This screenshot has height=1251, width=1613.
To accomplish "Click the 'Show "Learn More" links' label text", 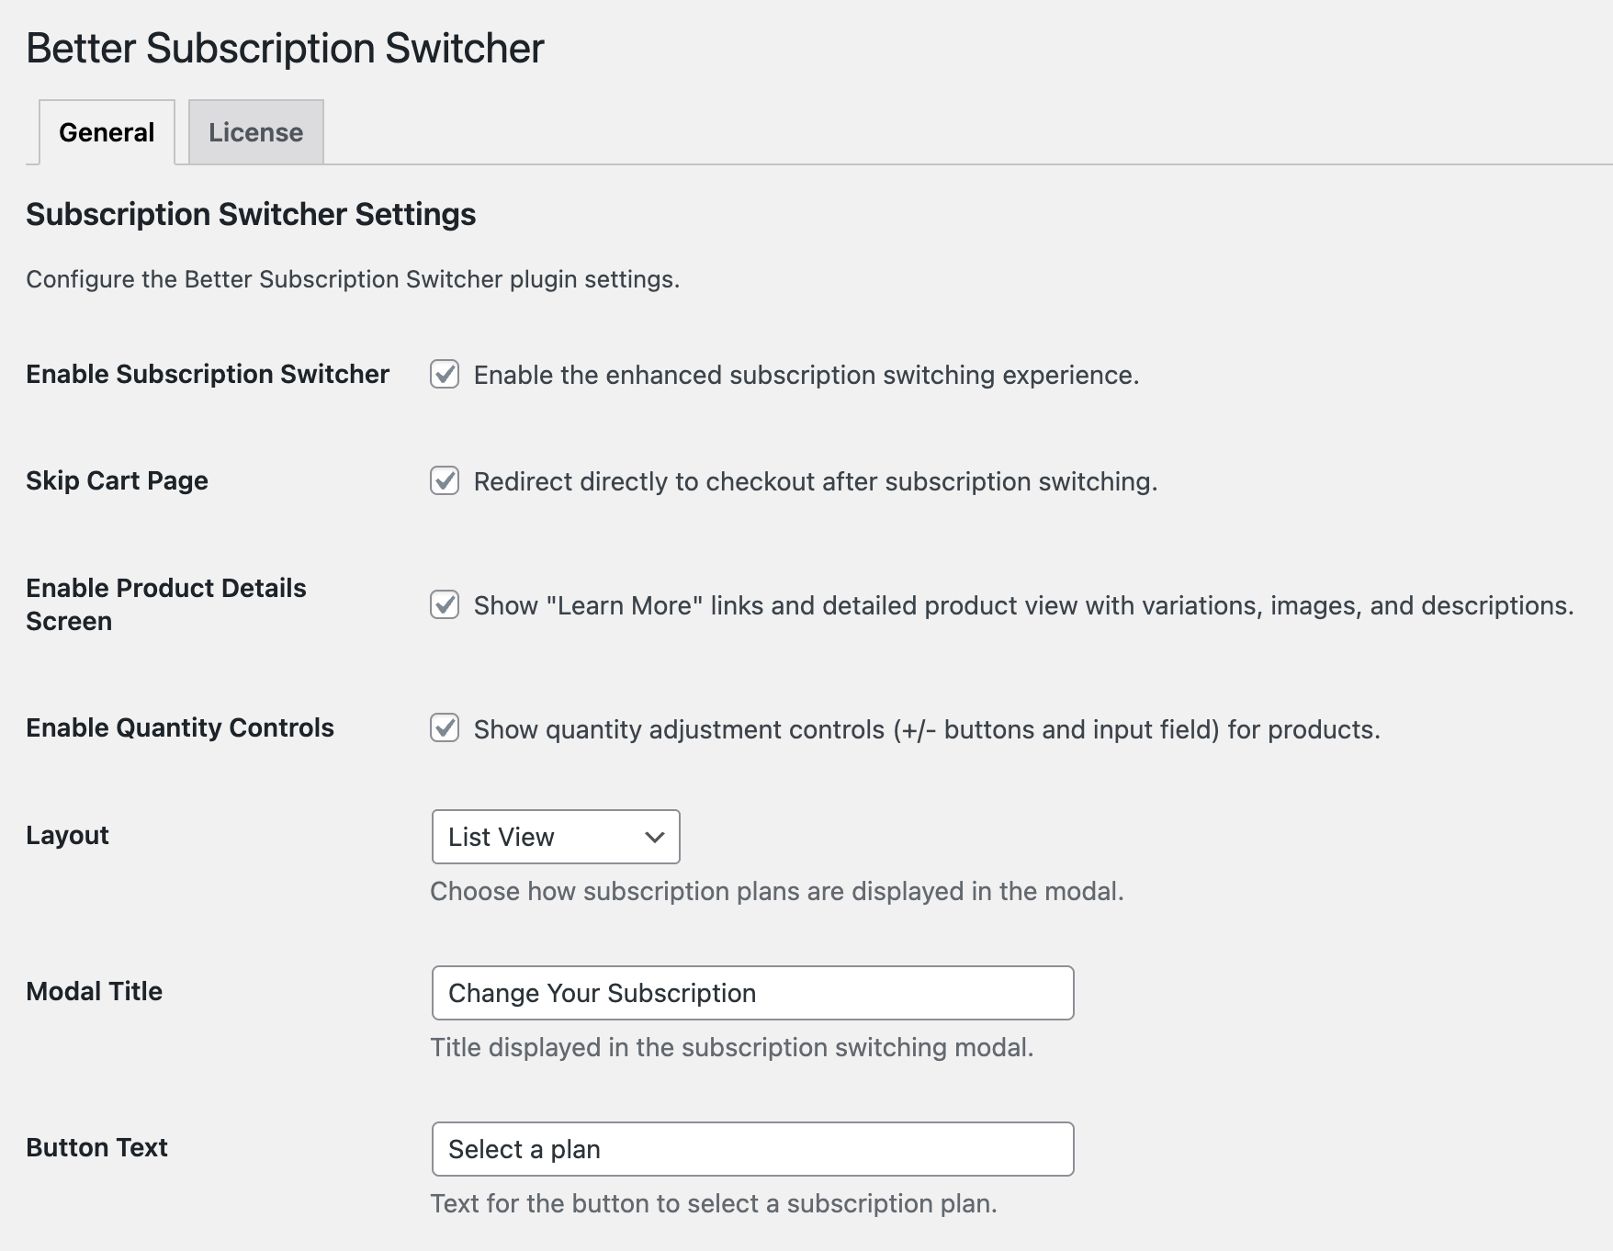I will 1024,605.
